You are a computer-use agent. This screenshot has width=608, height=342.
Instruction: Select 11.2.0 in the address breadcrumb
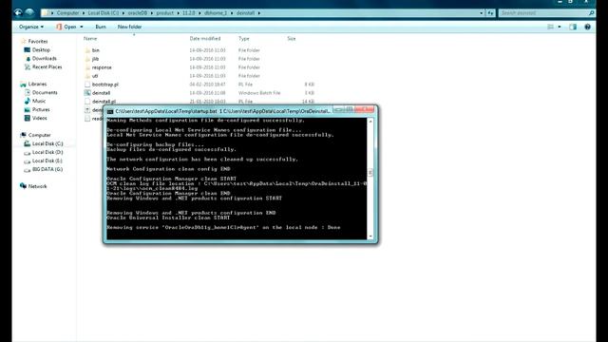pyautogui.click(x=188, y=13)
